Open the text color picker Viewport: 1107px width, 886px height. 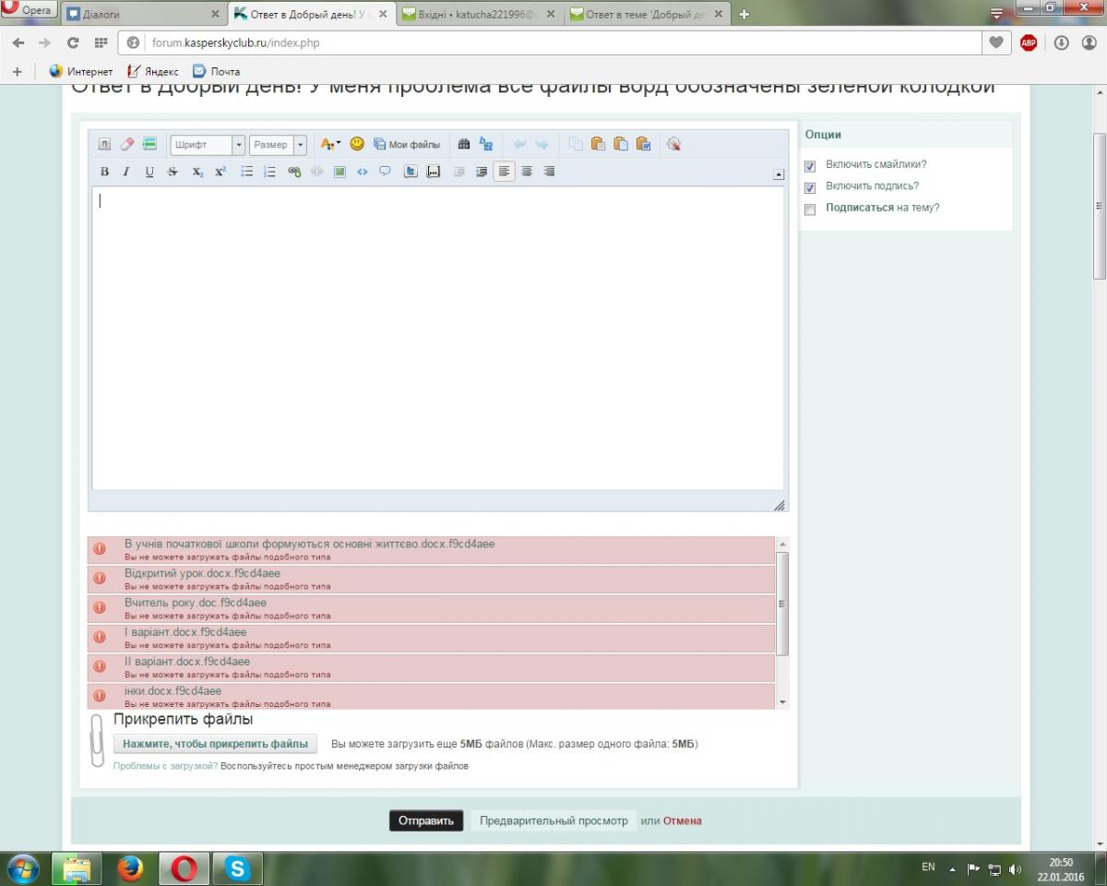pos(329,144)
